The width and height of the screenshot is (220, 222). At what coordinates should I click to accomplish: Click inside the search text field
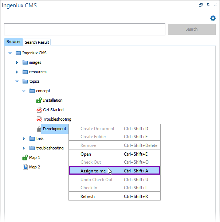pyautogui.click(x=85, y=29)
